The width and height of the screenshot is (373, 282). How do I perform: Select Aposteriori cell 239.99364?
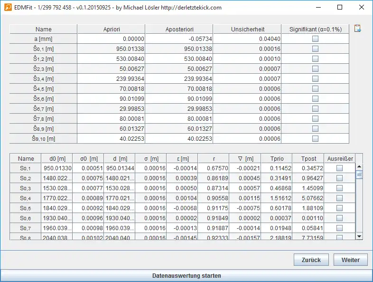pos(179,78)
